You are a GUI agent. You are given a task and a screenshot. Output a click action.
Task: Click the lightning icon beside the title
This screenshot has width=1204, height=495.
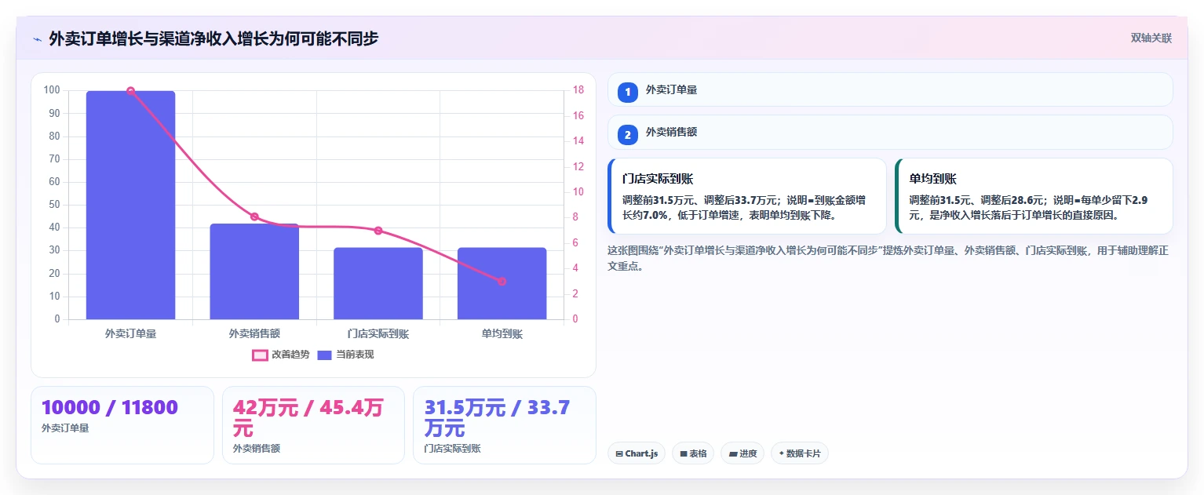[37, 38]
